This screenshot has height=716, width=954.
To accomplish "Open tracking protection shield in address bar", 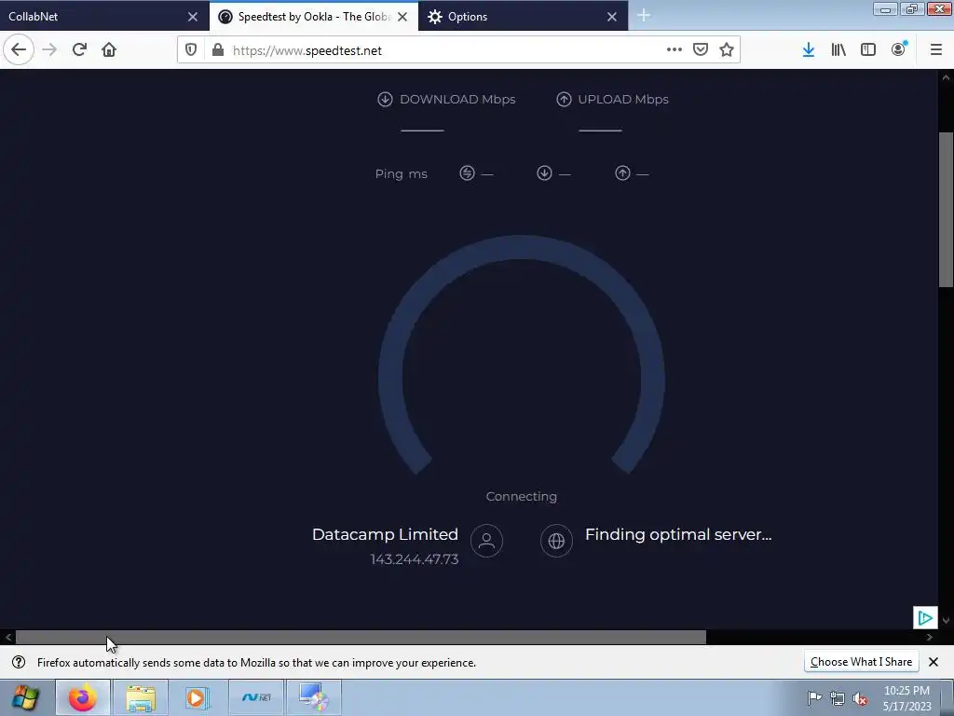I will click(x=191, y=50).
